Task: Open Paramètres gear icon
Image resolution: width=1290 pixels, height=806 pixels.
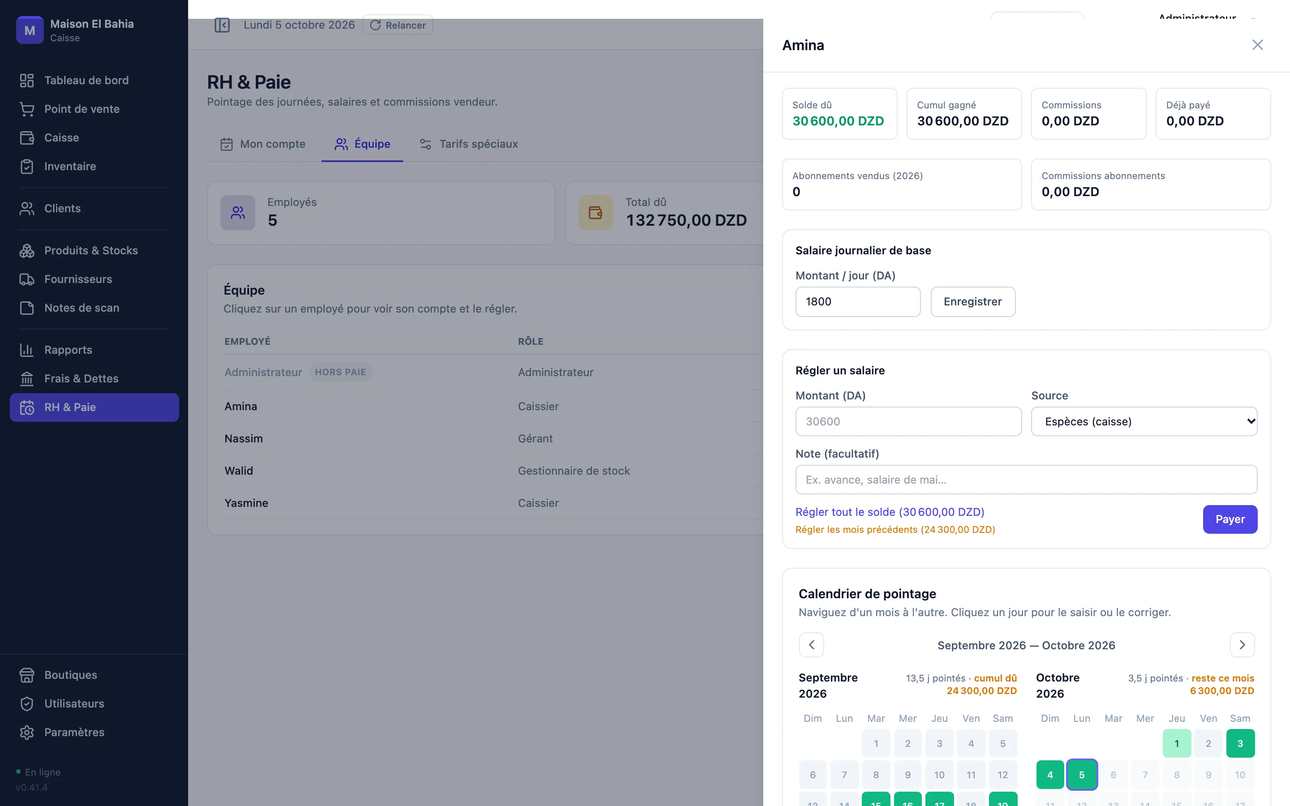Action: (x=27, y=733)
